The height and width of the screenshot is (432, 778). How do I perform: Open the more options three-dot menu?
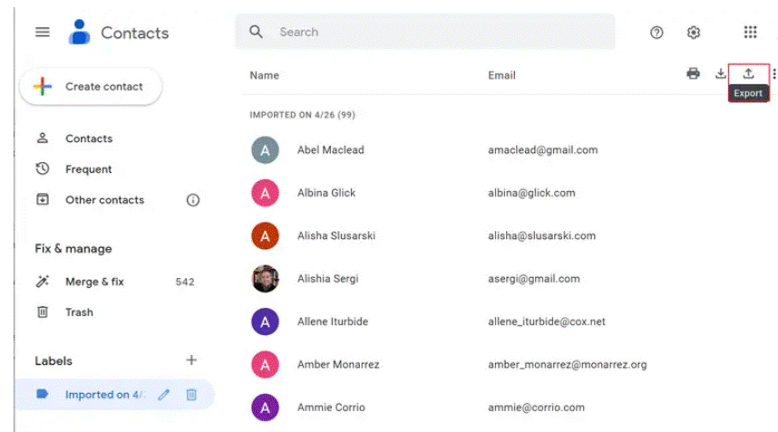click(774, 74)
